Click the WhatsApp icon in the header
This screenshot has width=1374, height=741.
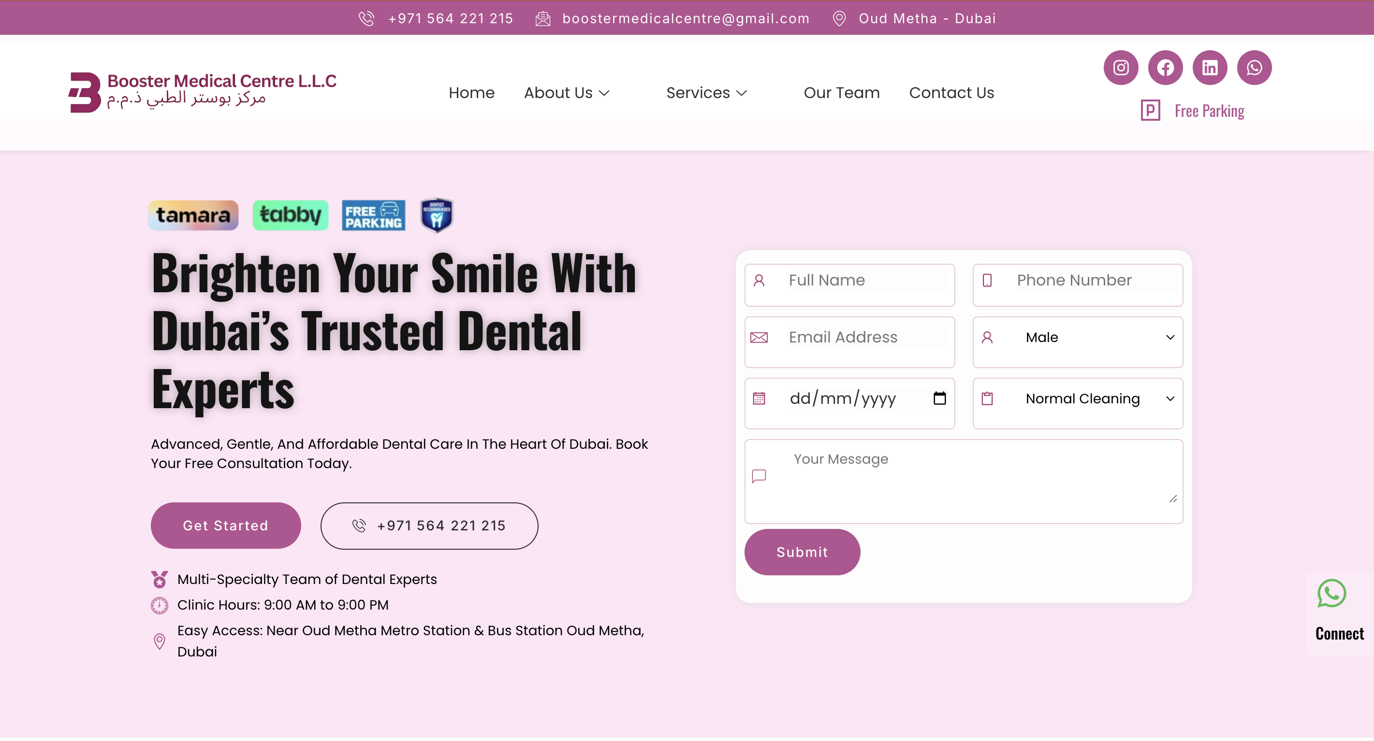1254,68
